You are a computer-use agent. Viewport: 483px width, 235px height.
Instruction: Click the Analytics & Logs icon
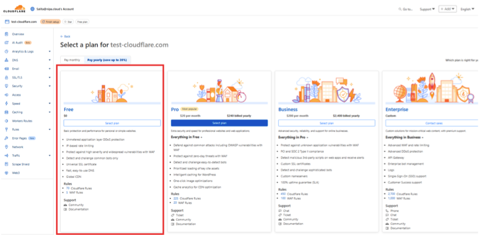click(x=6, y=51)
